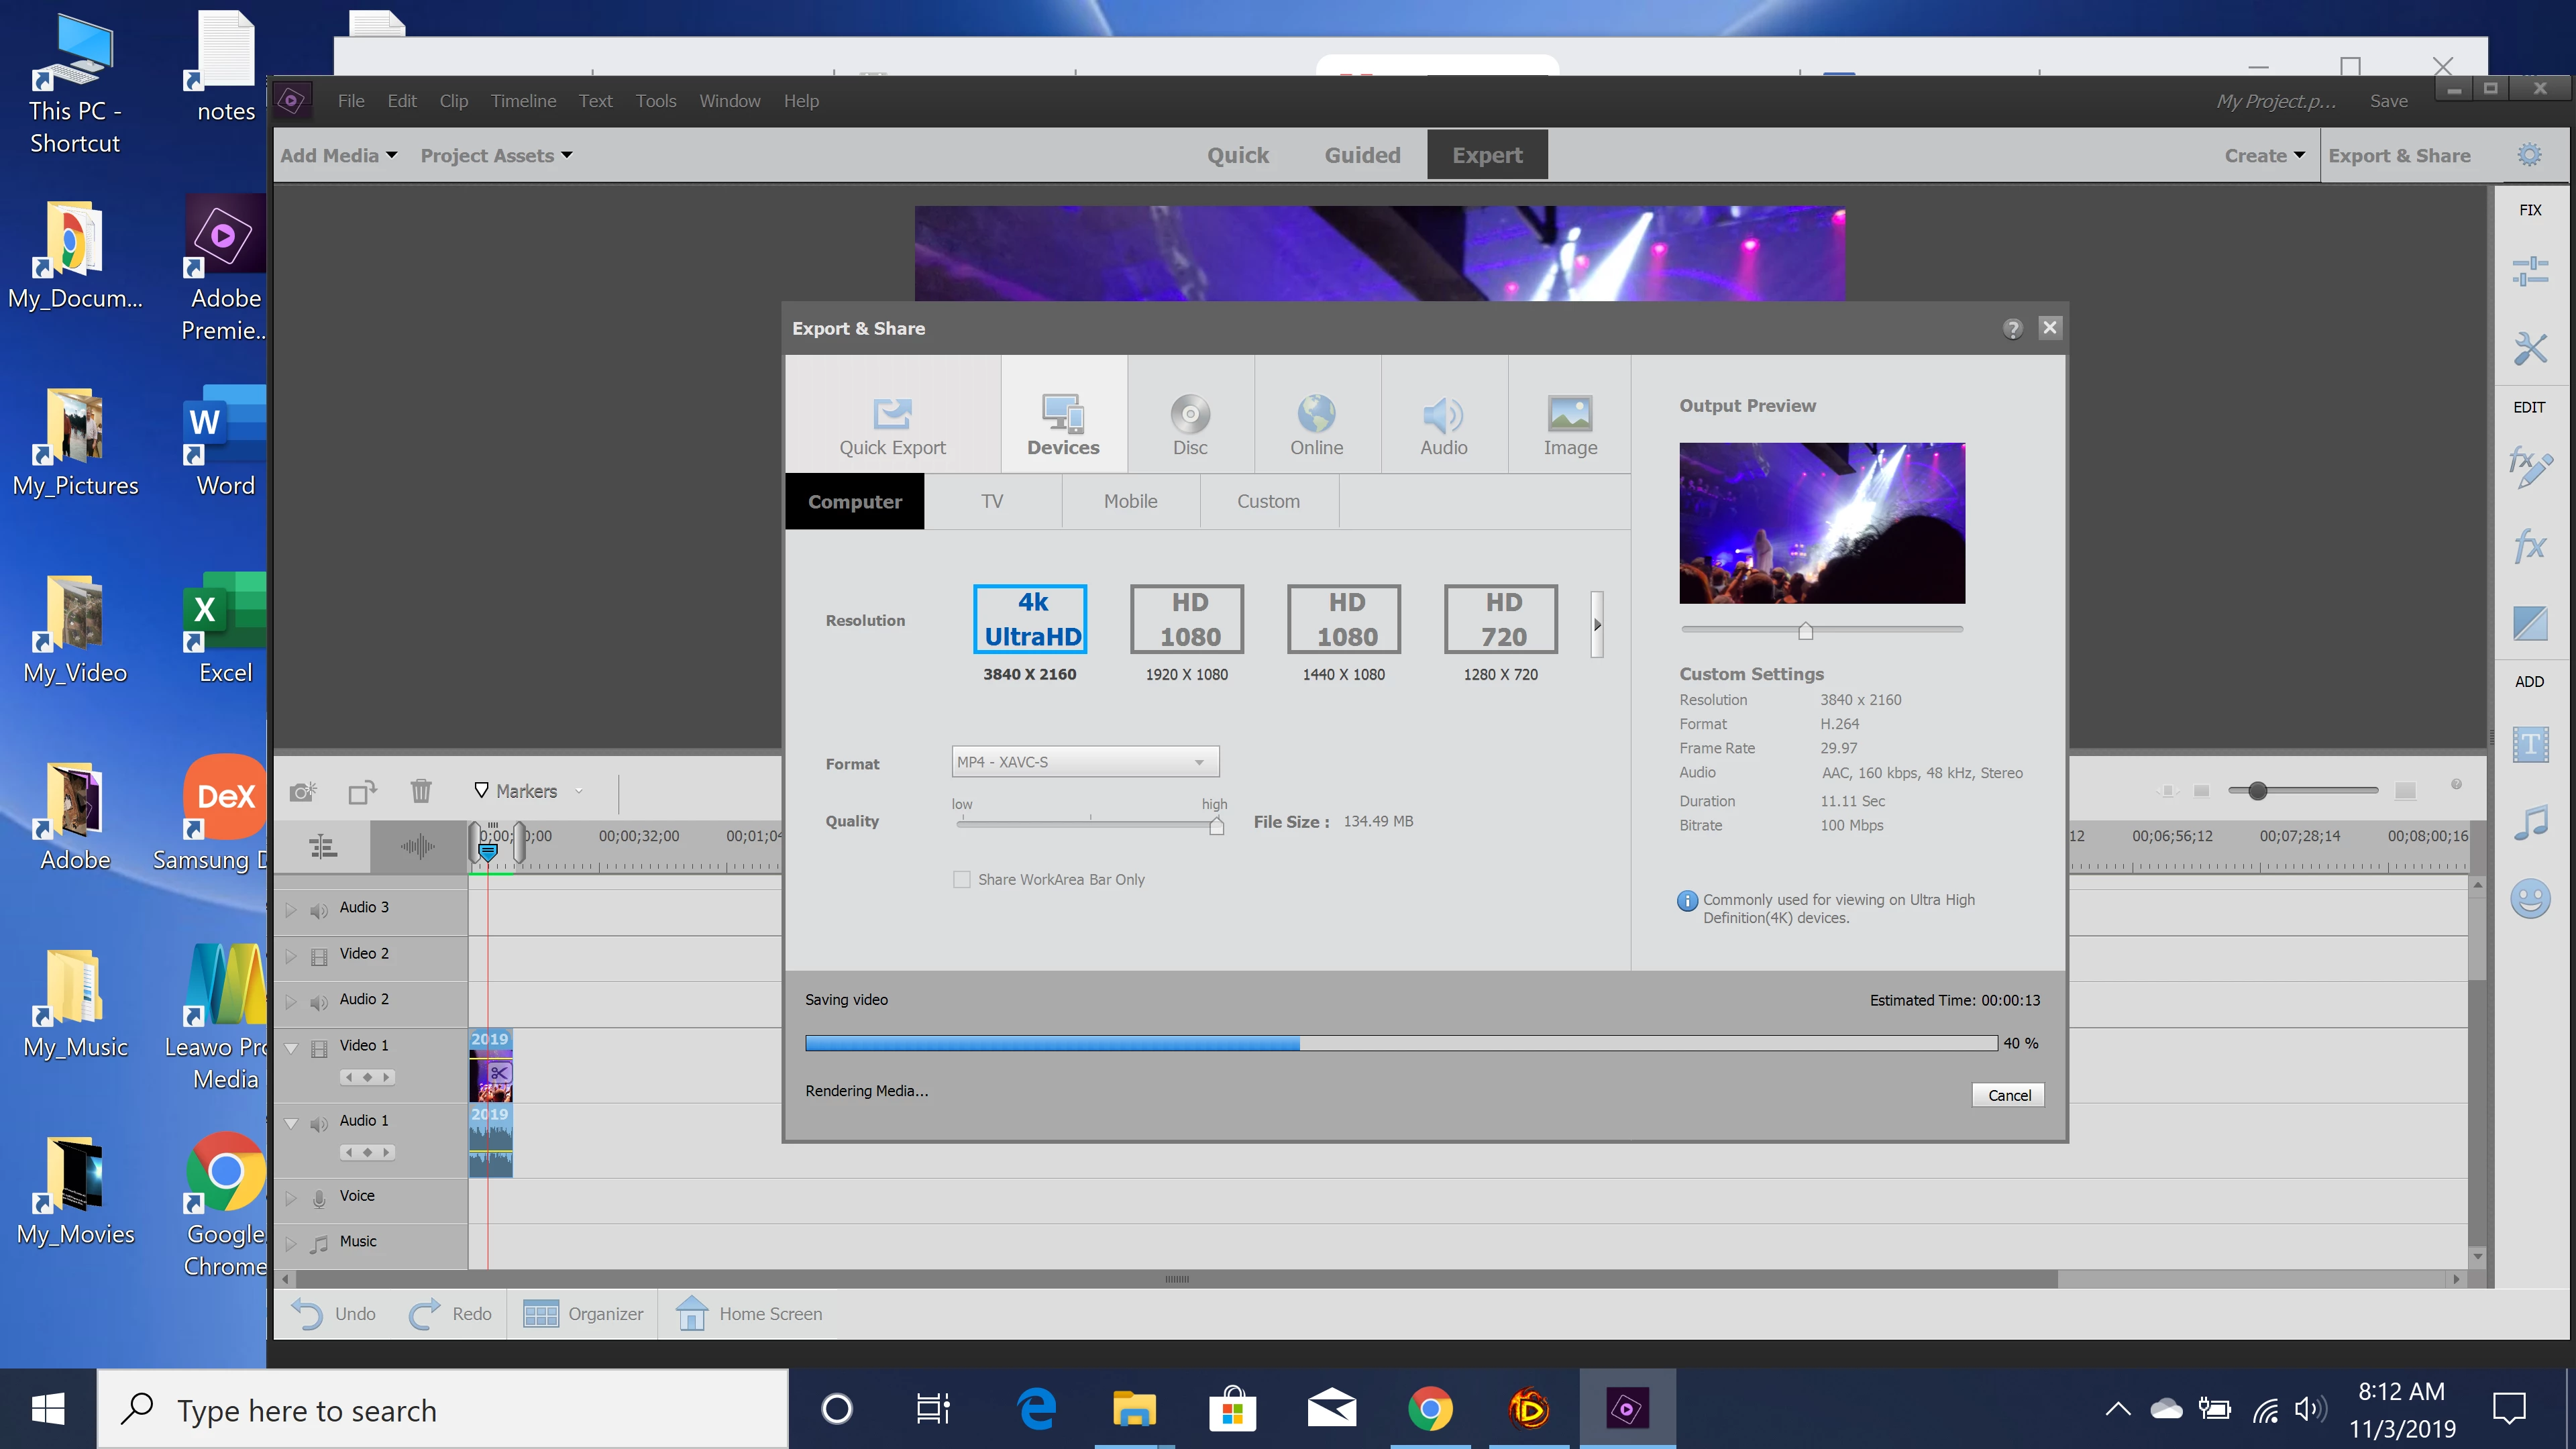Cancel the video rendering
Image resolution: width=2576 pixels, height=1449 pixels.
point(2008,1095)
